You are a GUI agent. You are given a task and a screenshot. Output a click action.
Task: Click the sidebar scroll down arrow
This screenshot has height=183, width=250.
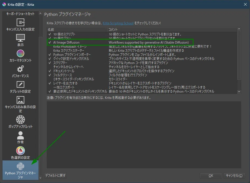click(40, 178)
